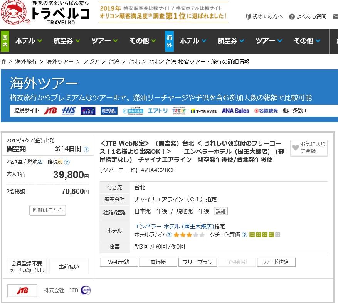338x303 pixels.
Task: Expand the overseas 航空券 menu
Action: click(231, 41)
